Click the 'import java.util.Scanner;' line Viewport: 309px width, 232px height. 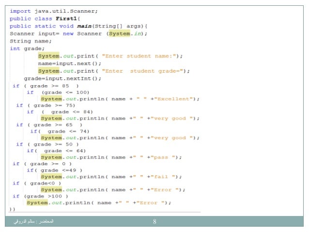pyautogui.click(x=54, y=11)
